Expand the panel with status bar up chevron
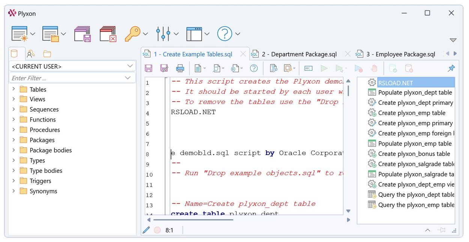The image size is (469, 242). pyautogui.click(x=427, y=230)
